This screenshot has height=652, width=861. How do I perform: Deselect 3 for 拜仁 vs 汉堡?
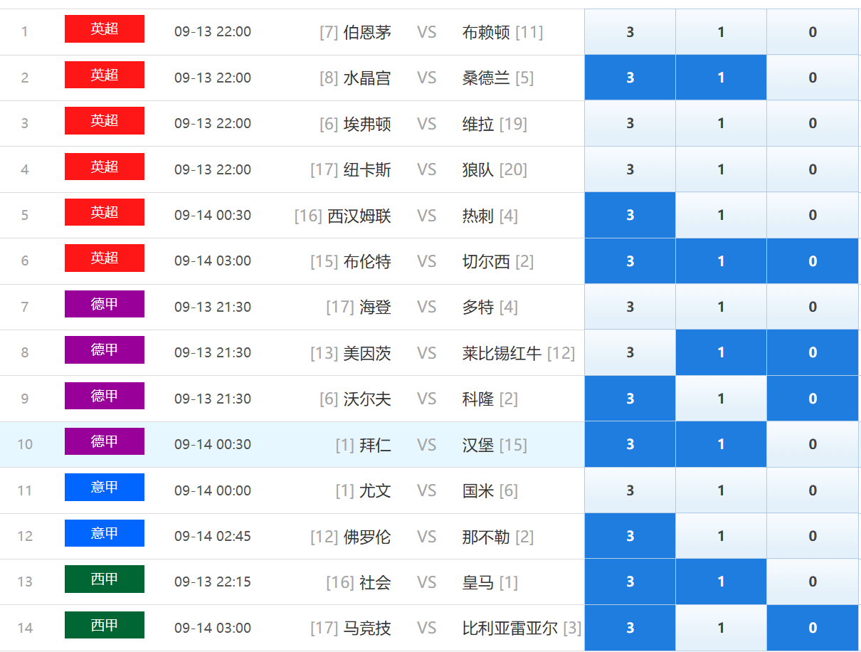point(630,444)
